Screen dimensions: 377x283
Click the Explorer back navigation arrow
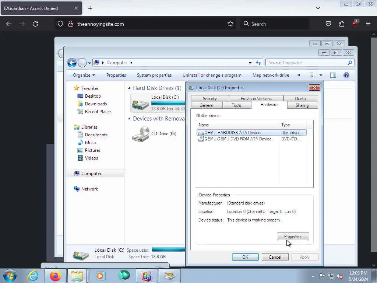click(x=72, y=63)
